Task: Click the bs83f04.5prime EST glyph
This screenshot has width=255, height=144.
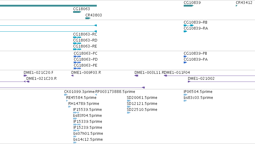Action: pos(75,119)
